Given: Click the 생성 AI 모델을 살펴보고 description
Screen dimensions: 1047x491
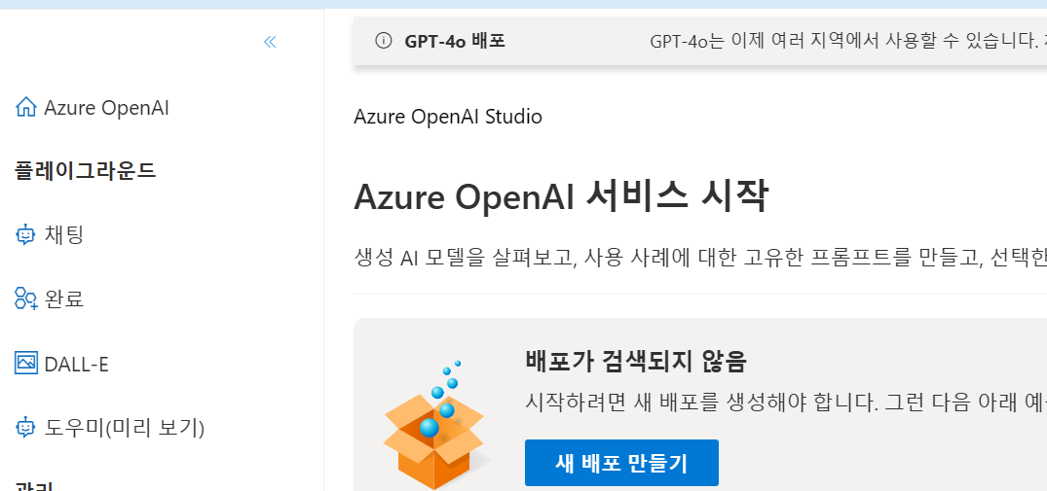Looking at the screenshot, I should (x=700, y=257).
